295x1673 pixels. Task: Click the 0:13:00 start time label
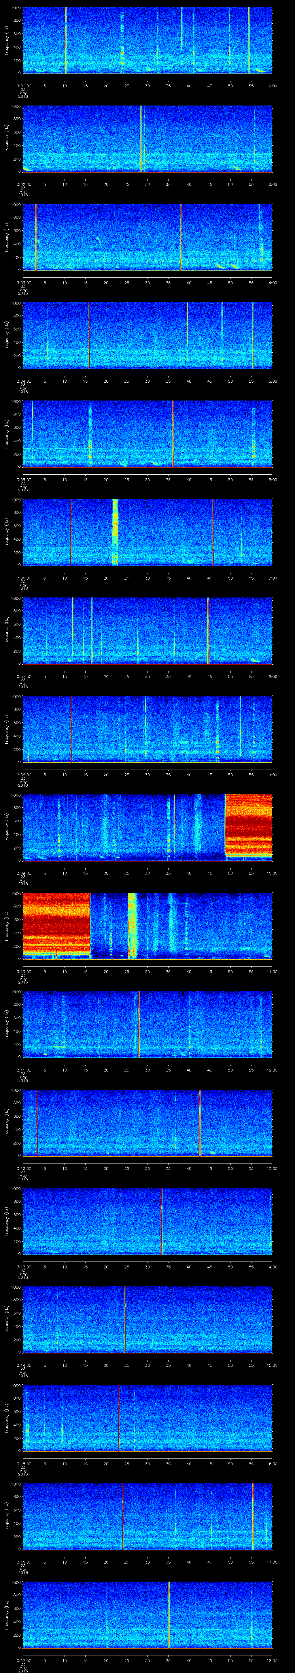pyautogui.click(x=23, y=1266)
